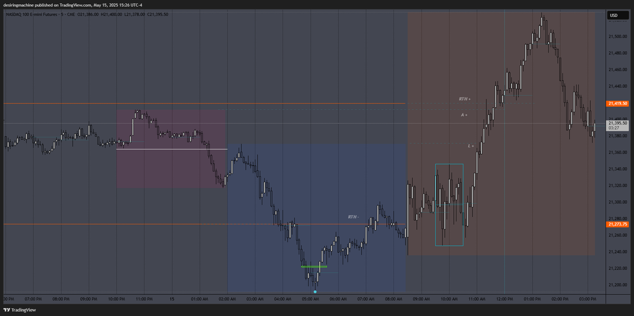The width and height of the screenshot is (634, 316).
Task: Click the 21,360.00 price axis value
Action: tap(618, 152)
